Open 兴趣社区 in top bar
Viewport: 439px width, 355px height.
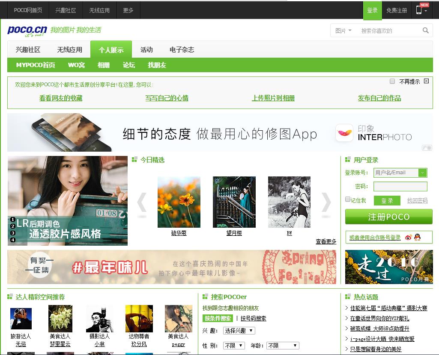coord(66,10)
